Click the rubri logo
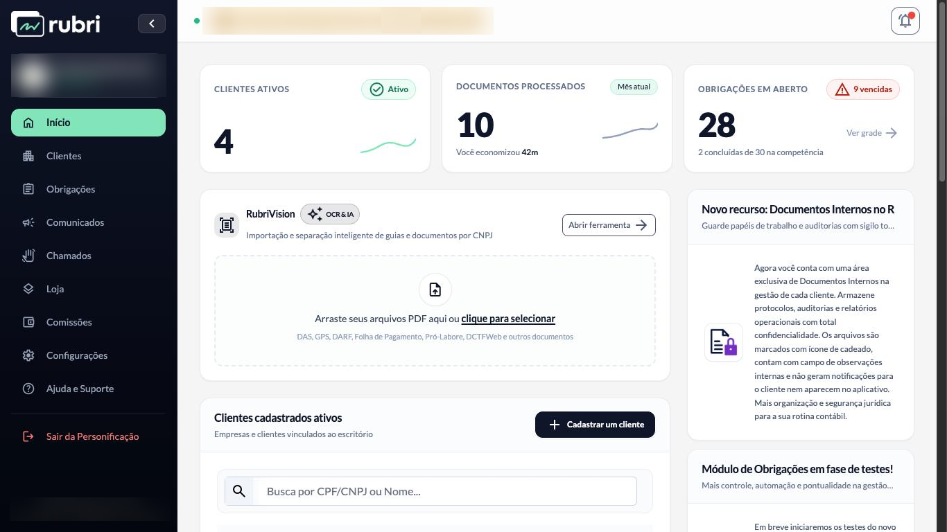Viewport: 947px width, 532px height. (55, 24)
